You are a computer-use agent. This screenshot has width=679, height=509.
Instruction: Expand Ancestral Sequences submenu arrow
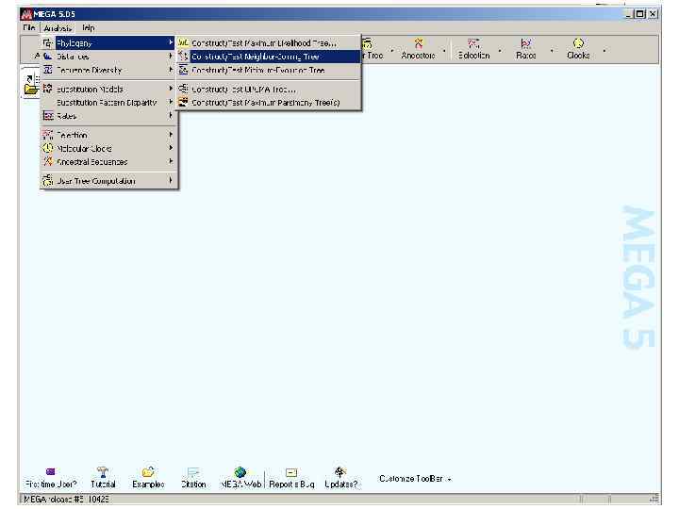(x=171, y=161)
